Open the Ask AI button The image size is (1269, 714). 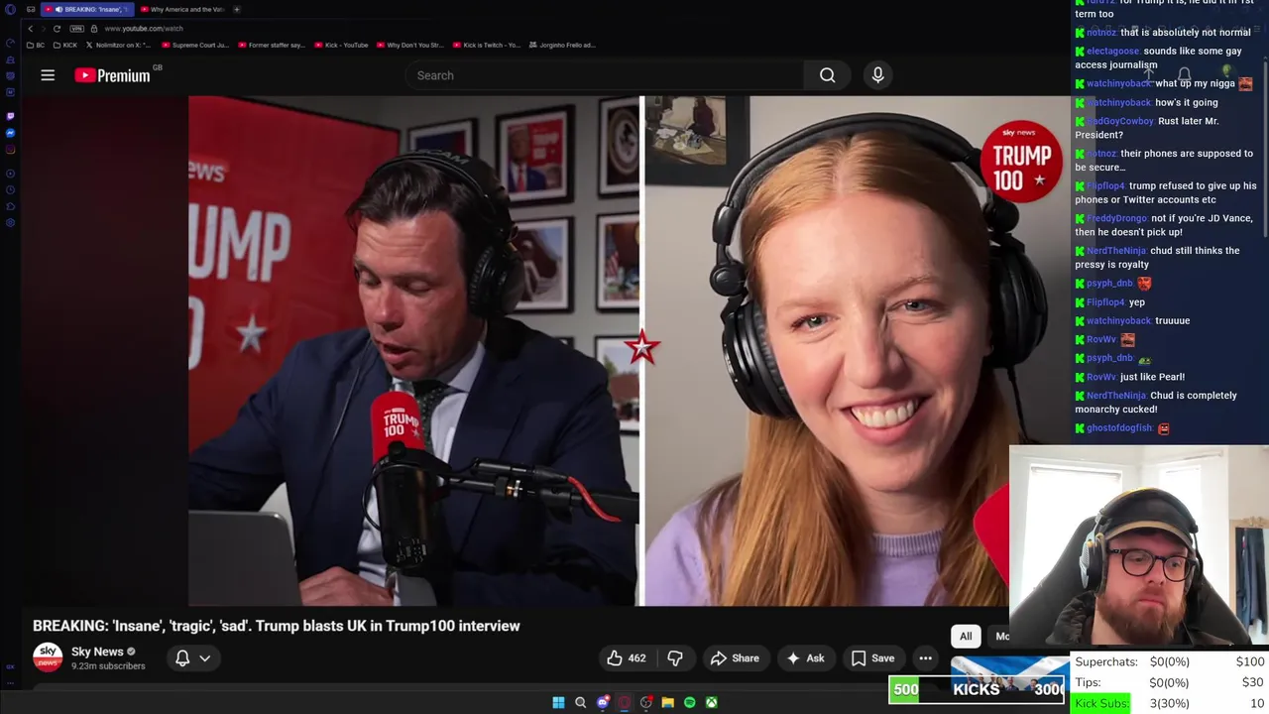805,658
